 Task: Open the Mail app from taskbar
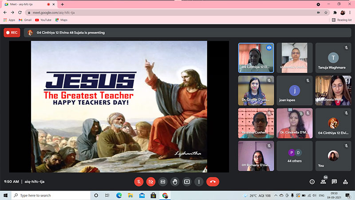142,195
